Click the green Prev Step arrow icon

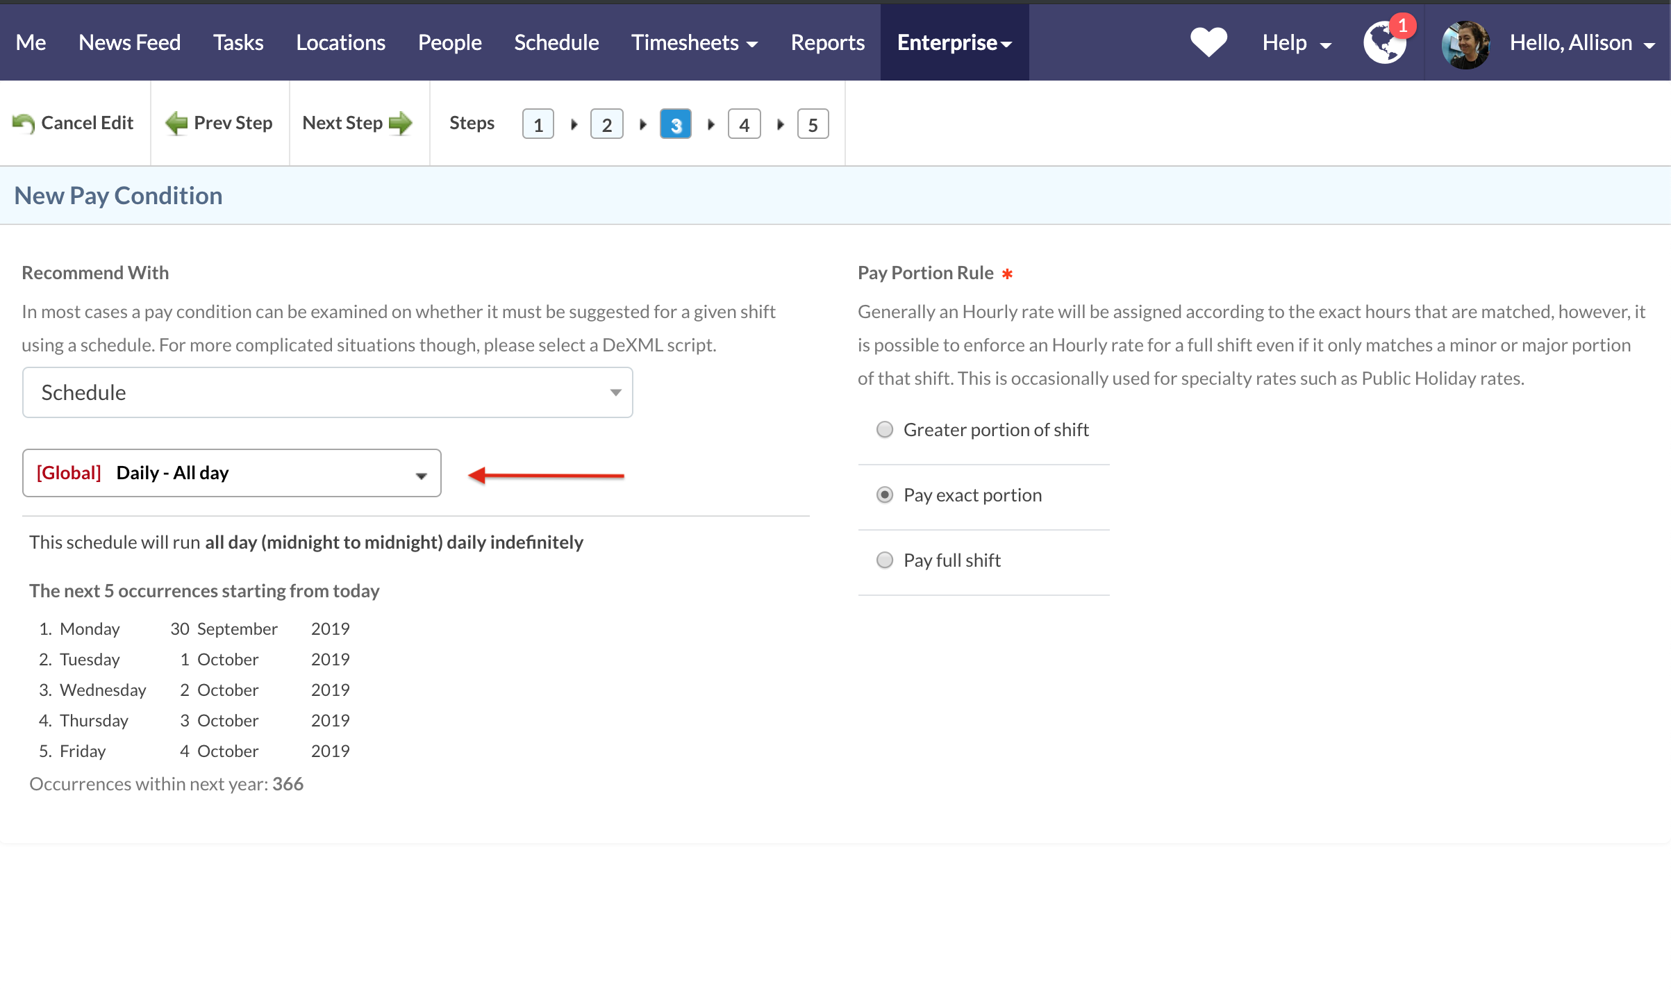pos(176,124)
